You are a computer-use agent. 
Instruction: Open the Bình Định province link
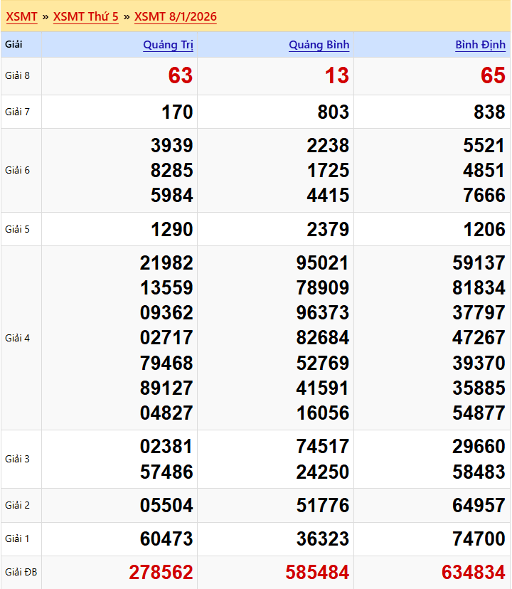coord(480,45)
